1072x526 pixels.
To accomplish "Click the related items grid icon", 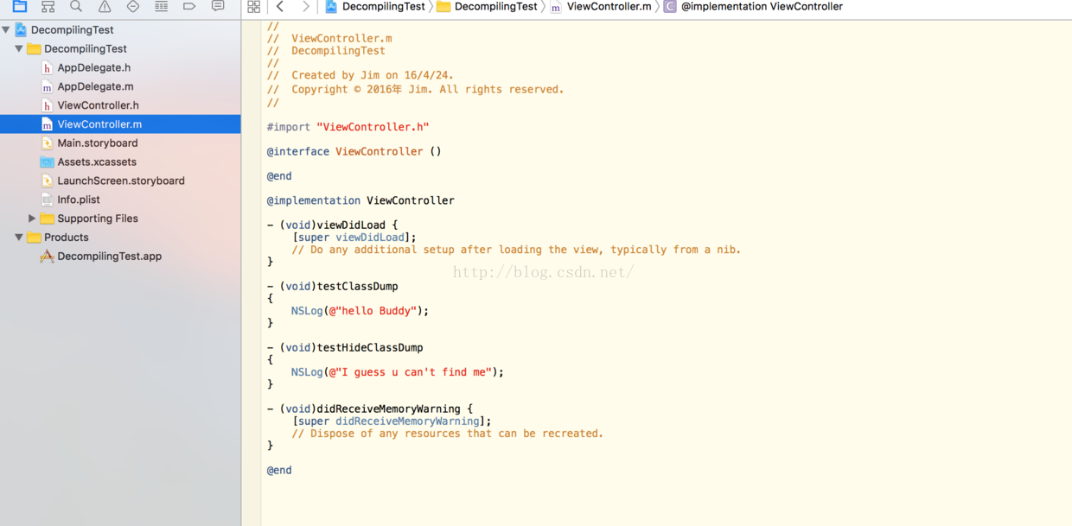I will pos(253,6).
